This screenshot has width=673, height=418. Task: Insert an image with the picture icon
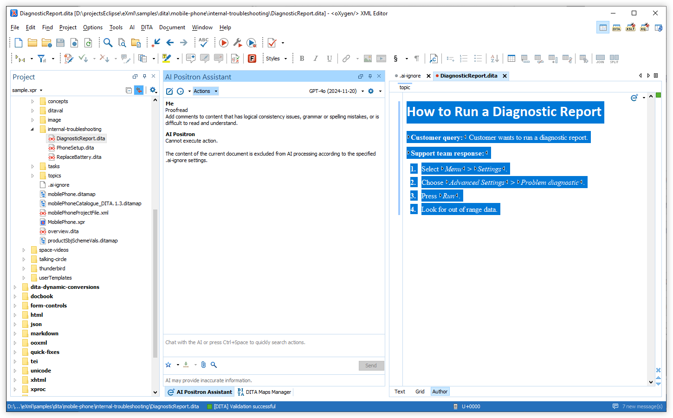coord(368,59)
